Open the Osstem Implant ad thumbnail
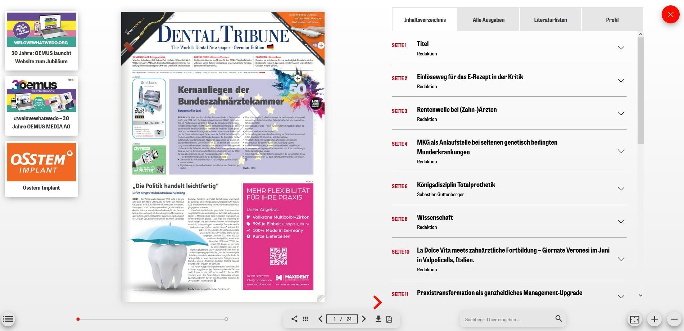 tap(41, 169)
